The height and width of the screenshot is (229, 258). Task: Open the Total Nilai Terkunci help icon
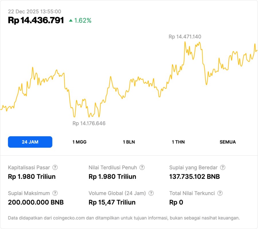tap(220, 193)
